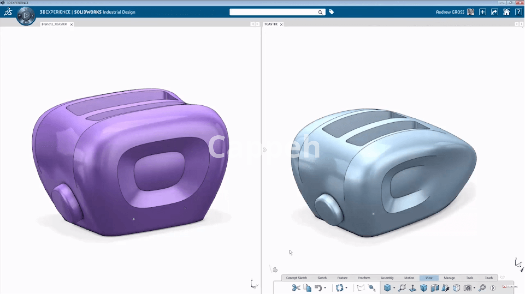Screen dimensions: 525x294
Task: Expand the Update dropdown arrow
Action: [346, 288]
